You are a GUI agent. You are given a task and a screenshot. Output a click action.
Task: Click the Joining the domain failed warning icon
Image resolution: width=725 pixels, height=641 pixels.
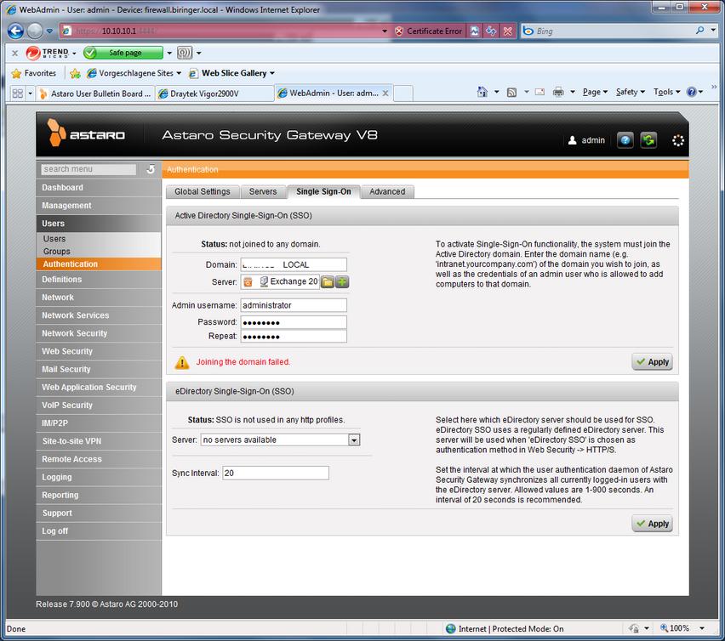click(x=182, y=362)
